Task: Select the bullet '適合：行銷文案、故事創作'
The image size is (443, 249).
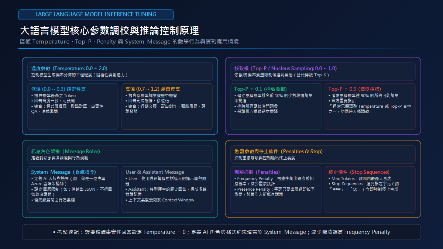Action: pyautogui.click(x=166, y=108)
